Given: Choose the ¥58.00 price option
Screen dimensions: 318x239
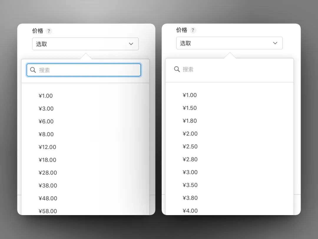Looking at the screenshot, I should coord(48,211).
